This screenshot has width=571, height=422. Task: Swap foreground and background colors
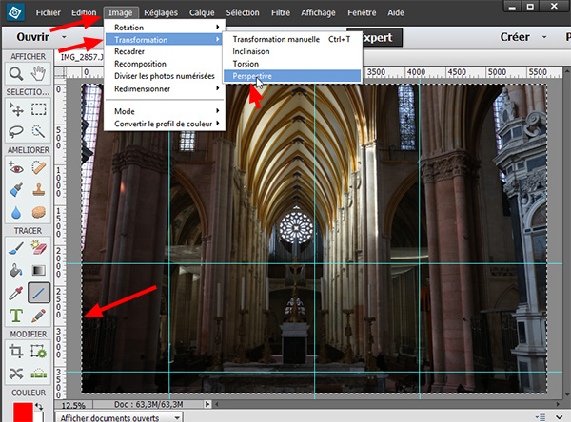click(39, 406)
